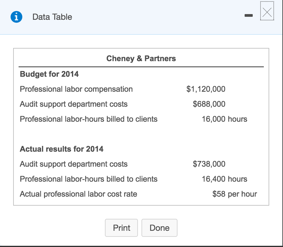Click the 16,000 hours value
Image resolution: width=283 pixels, height=247 pixels.
click(225, 119)
